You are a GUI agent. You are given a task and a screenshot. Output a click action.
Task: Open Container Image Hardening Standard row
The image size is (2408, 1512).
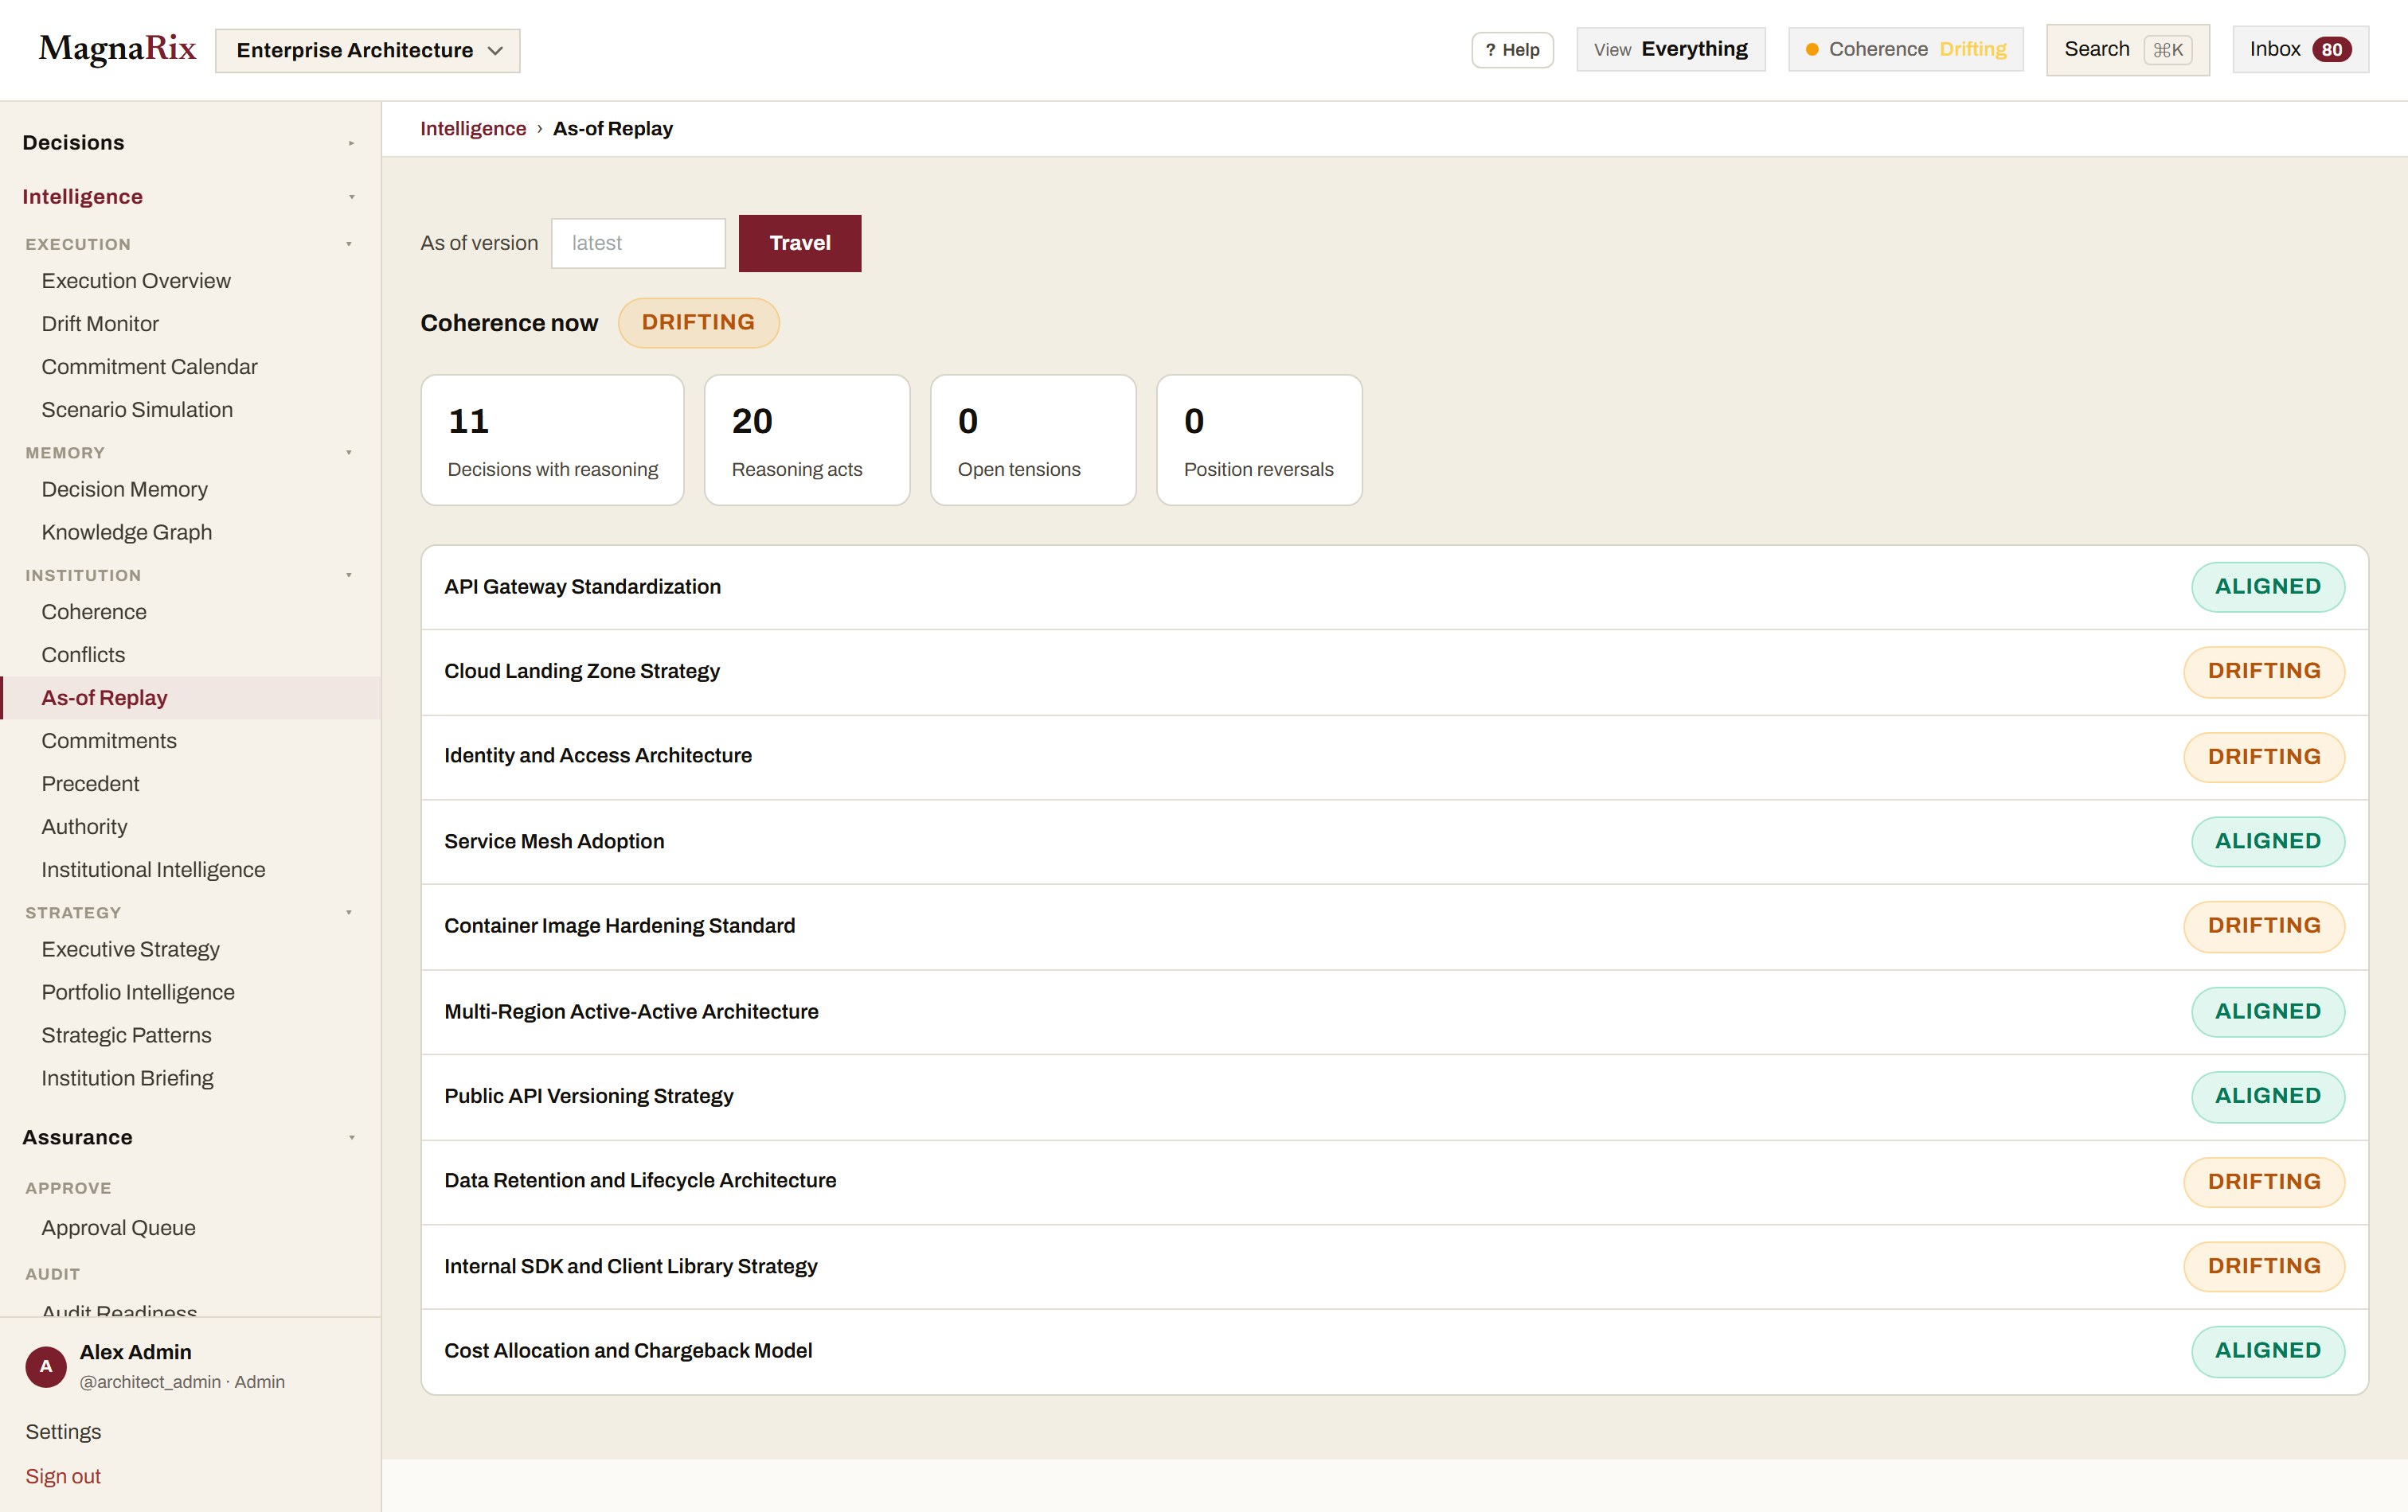tap(1394, 926)
